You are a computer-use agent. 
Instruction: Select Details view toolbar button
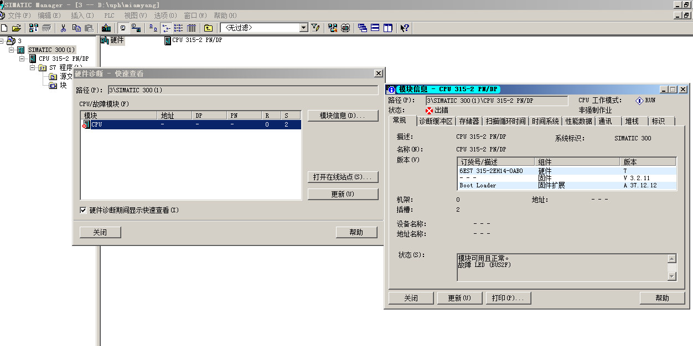[191, 28]
